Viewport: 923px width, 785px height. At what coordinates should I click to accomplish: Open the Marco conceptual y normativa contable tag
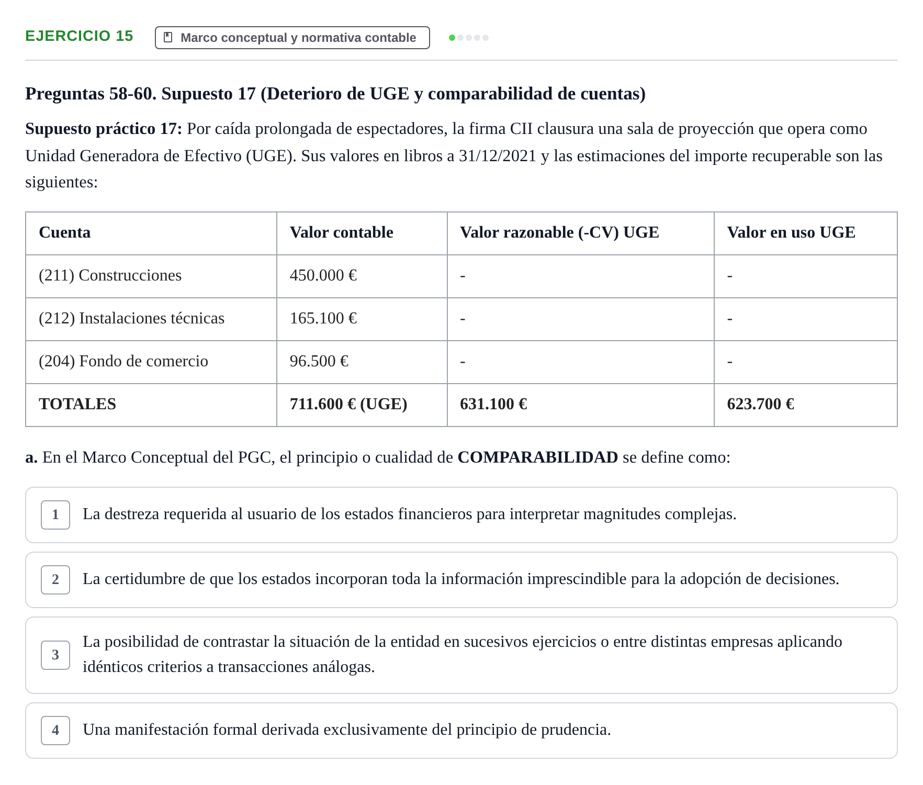click(x=292, y=38)
